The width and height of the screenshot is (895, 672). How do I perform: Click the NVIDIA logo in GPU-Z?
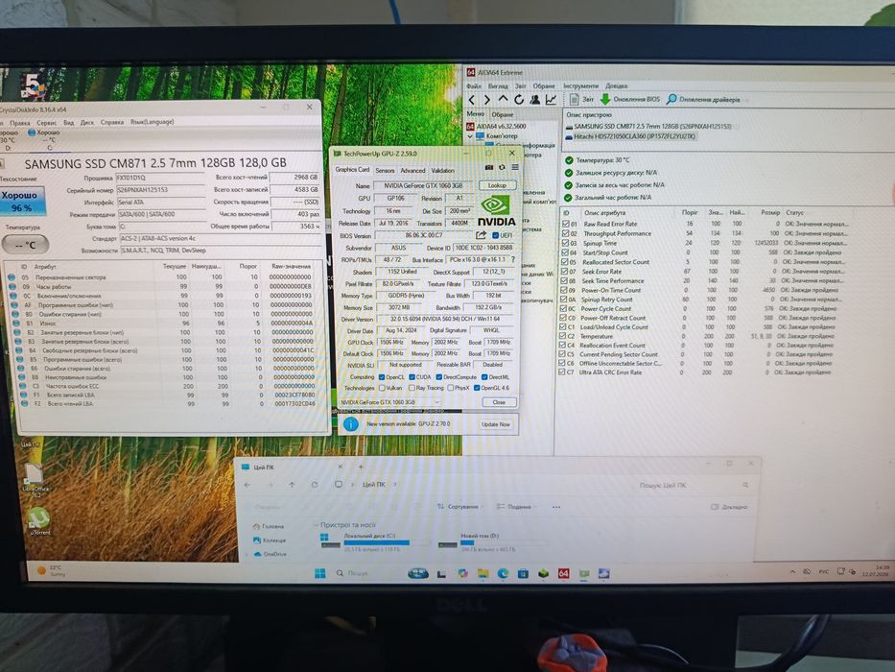coord(496,211)
